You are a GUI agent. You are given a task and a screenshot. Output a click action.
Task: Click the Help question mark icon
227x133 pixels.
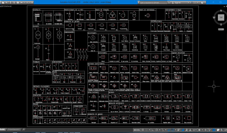pos(202,2)
